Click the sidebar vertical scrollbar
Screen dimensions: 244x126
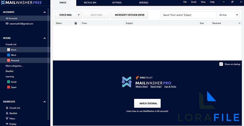tap(48, 64)
